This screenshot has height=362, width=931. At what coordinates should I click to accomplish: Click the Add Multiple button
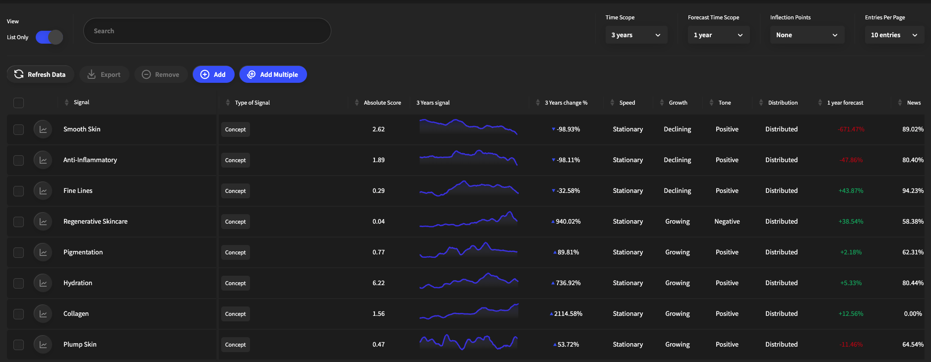coord(273,74)
